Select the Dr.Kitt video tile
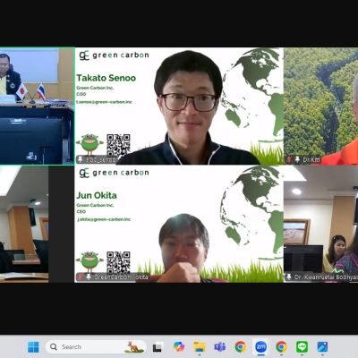Viewport: 358px width, 358px height. tap(321, 106)
